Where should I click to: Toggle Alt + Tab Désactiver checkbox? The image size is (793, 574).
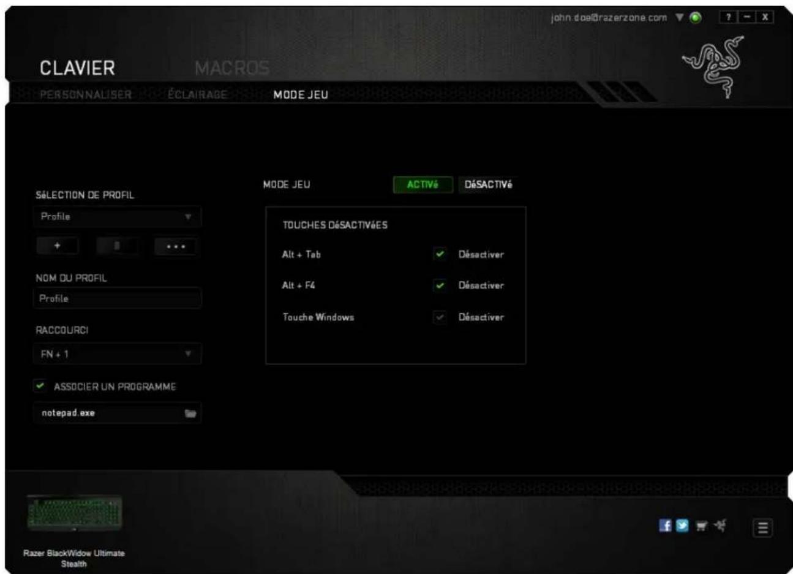click(440, 254)
